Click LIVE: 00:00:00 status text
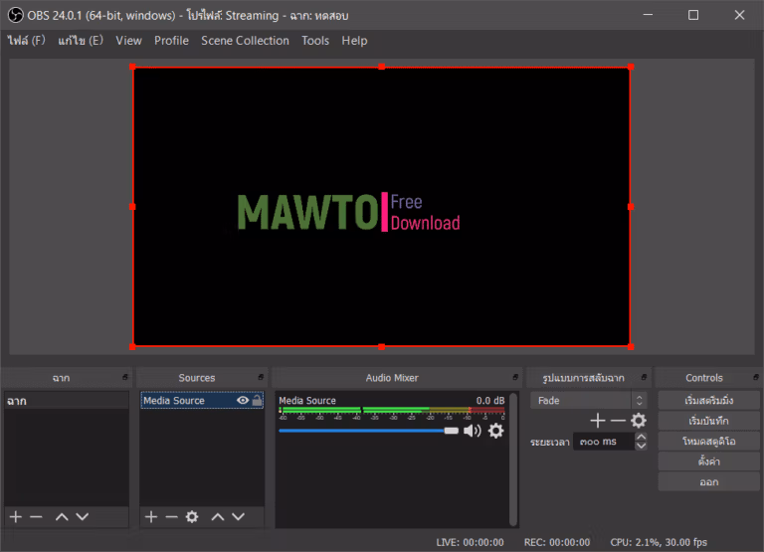 470,542
